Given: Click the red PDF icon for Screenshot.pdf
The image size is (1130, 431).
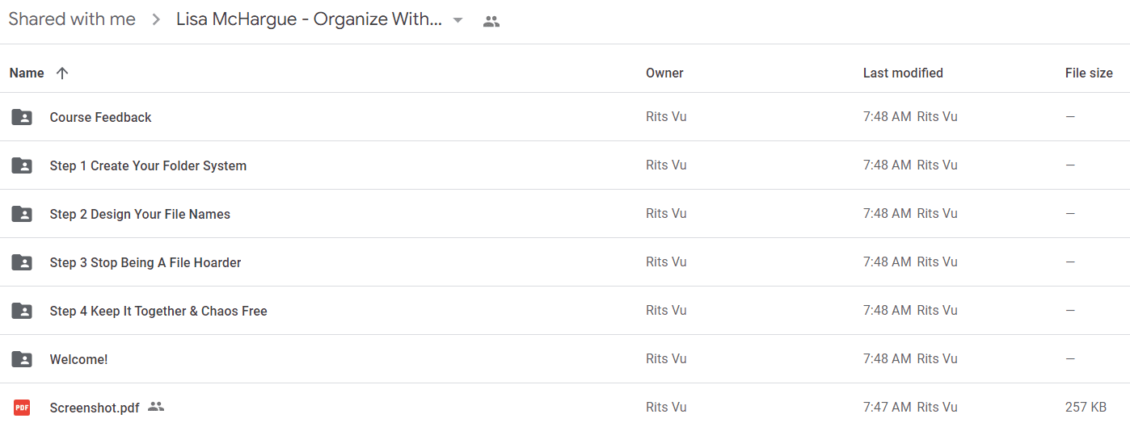Looking at the screenshot, I should (22, 408).
